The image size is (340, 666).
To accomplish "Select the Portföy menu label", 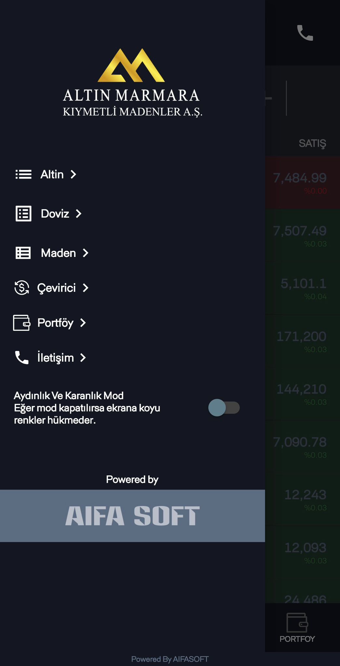I will (x=56, y=323).
